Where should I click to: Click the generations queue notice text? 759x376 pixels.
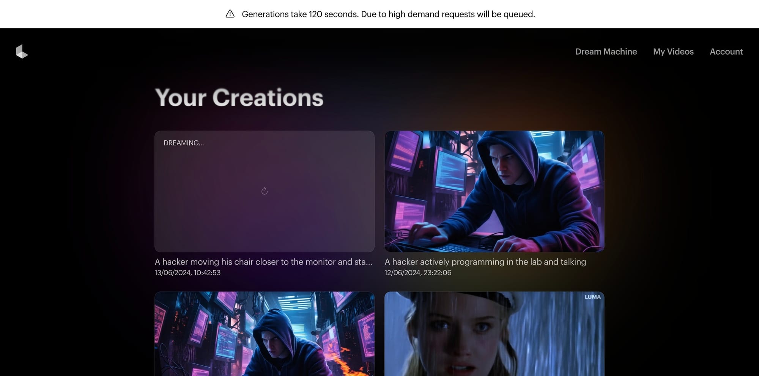click(388, 14)
